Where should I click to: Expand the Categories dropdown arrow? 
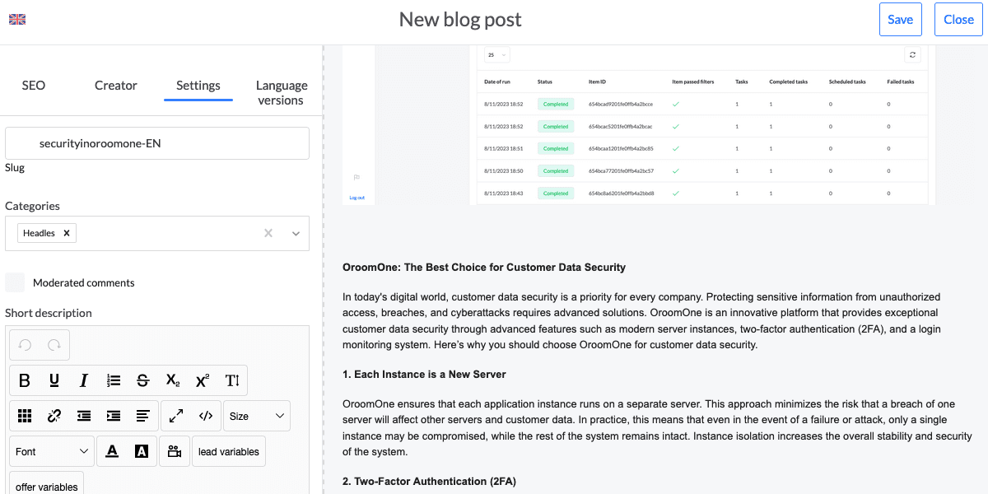point(296,233)
